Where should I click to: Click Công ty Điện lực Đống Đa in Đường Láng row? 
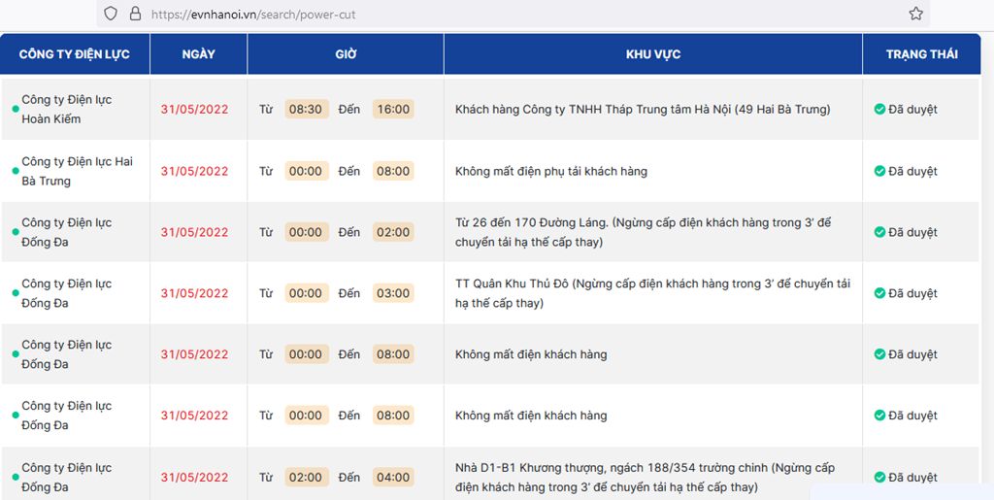pos(67,233)
